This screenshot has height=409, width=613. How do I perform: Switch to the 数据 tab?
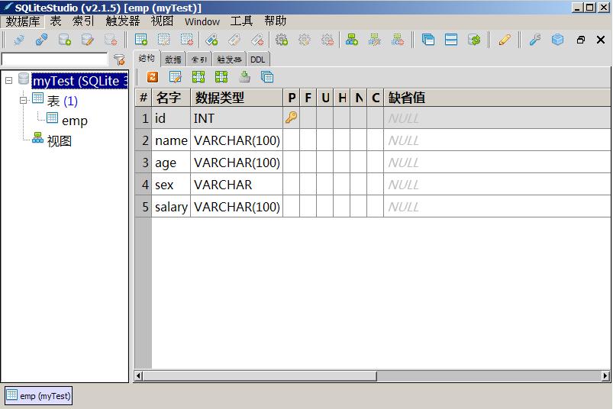coord(173,60)
